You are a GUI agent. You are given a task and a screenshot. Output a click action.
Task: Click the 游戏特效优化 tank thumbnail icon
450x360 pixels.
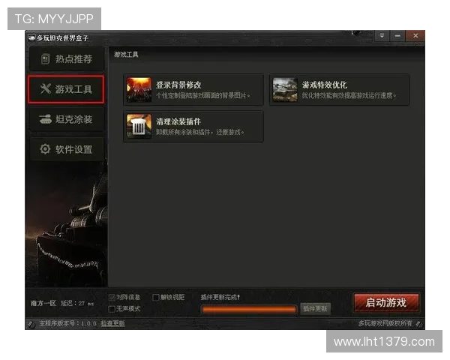click(x=285, y=90)
